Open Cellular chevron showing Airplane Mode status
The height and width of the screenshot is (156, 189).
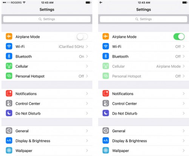184,66
